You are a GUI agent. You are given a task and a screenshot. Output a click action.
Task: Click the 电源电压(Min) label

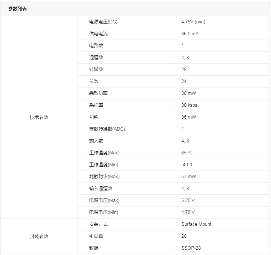click(104, 212)
